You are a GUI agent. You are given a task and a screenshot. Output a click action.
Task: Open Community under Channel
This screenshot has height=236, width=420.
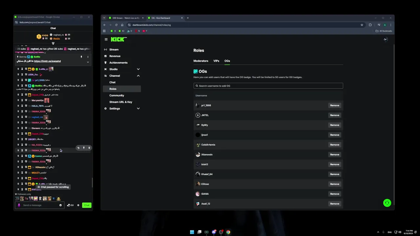[117, 95]
